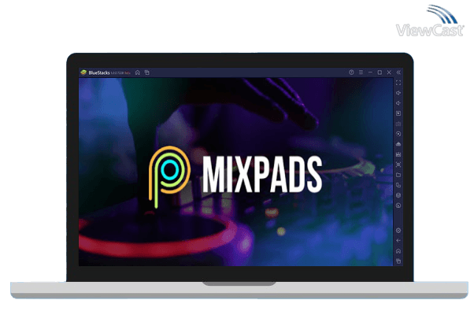Take a screenshot with side toolbar icon
This screenshot has width=474, height=326.
[x=398, y=165]
